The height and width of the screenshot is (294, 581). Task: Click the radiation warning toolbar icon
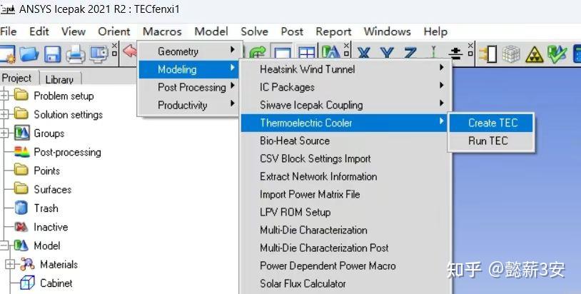(x=534, y=54)
